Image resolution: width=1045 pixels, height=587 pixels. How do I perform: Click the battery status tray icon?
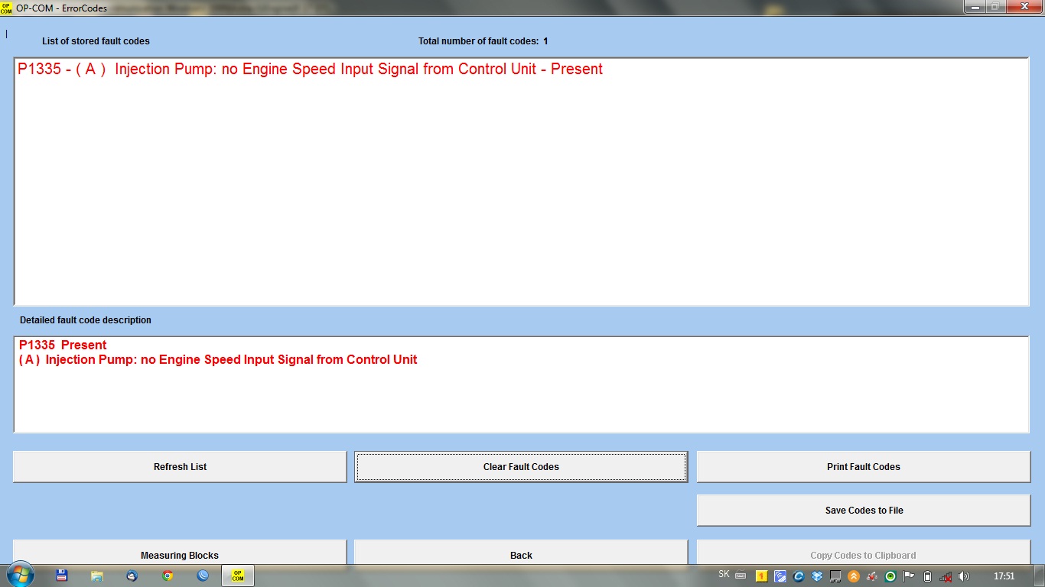coord(927,576)
